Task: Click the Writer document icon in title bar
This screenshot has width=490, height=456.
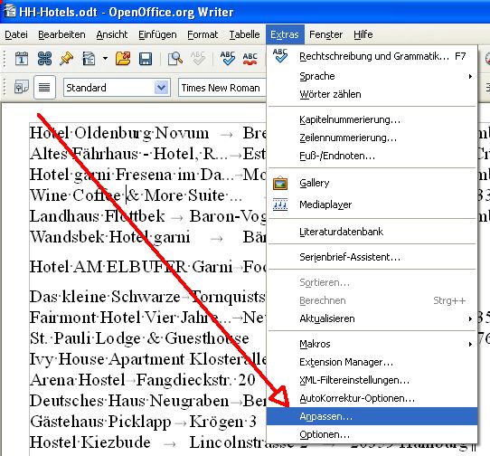Action: click(x=9, y=11)
